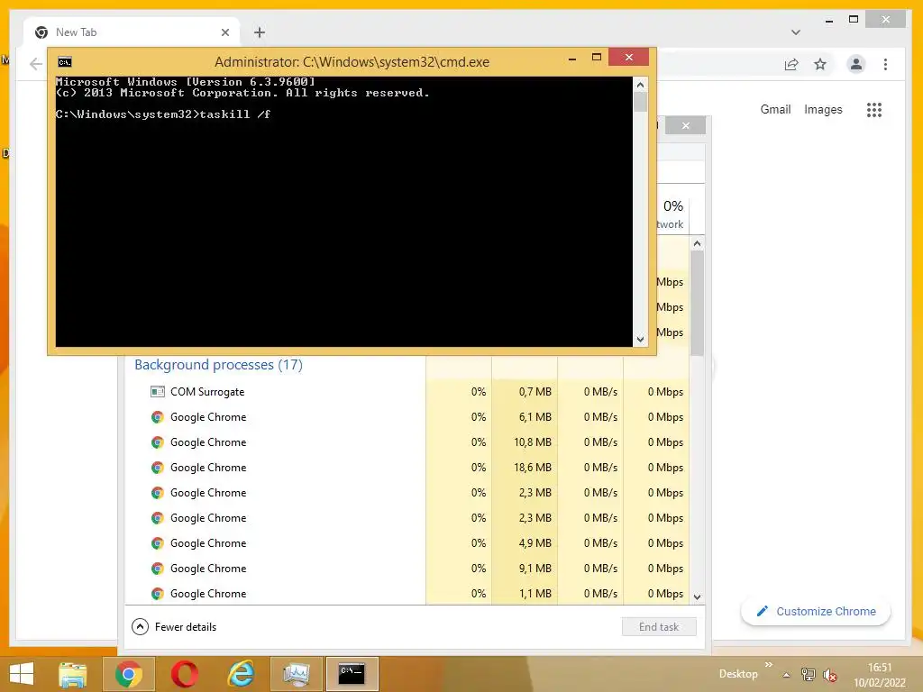Click the network tray icon

(809, 674)
